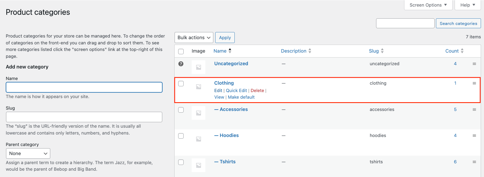Click the count 4 for Hoodies
Screen dimensions: 484x177
click(455, 135)
